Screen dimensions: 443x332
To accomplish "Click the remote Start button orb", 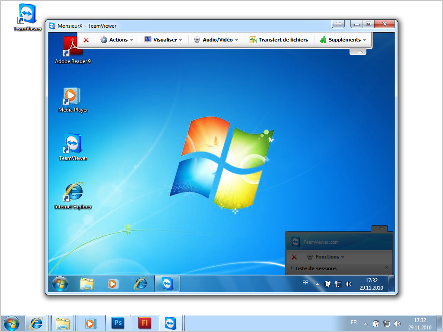I will [60, 284].
